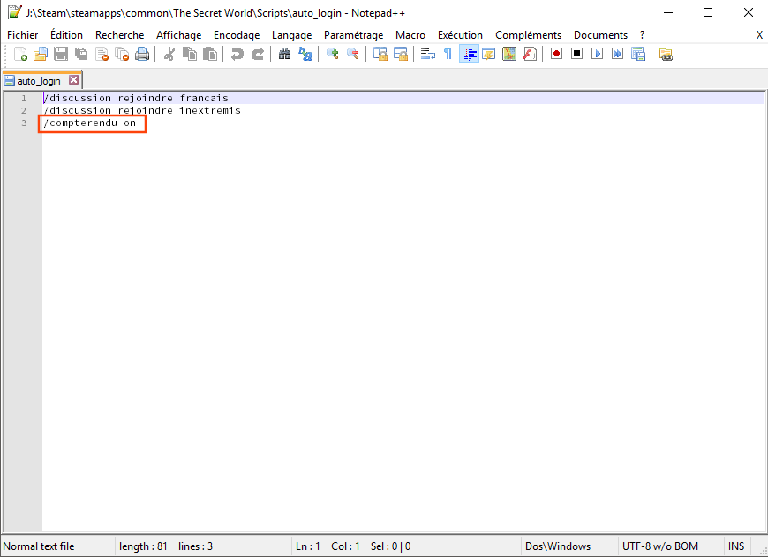Redo the edit via toolbar arrow

coord(257,54)
